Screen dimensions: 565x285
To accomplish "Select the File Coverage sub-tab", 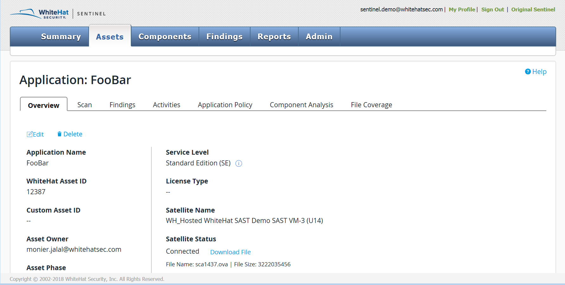I will pyautogui.click(x=371, y=104).
